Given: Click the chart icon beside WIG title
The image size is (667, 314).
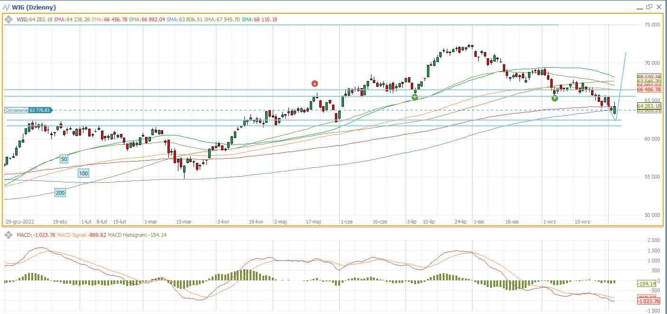Looking at the screenshot, I should (6, 7).
